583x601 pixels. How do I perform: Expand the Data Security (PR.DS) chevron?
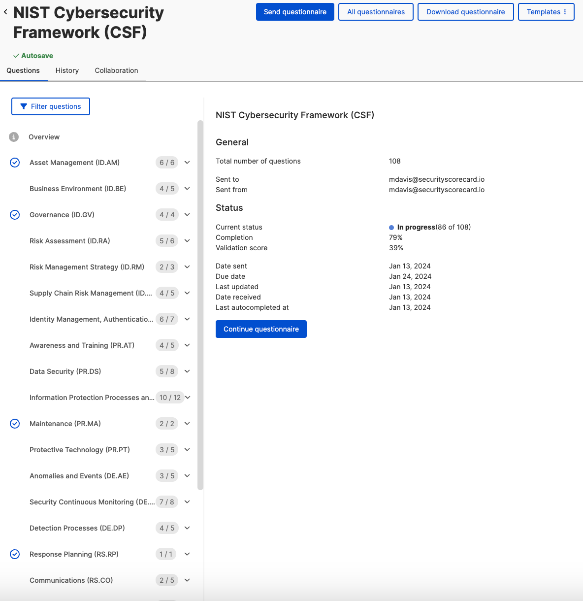pyautogui.click(x=187, y=371)
